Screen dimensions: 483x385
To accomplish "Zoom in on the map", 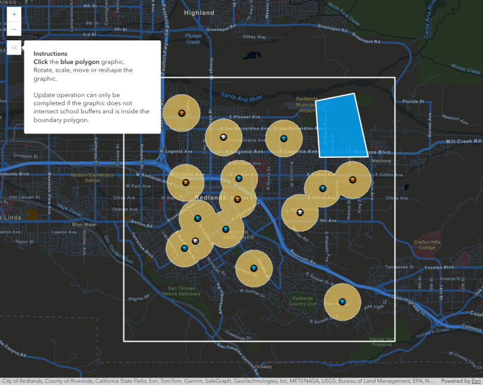I will pos(14,14).
